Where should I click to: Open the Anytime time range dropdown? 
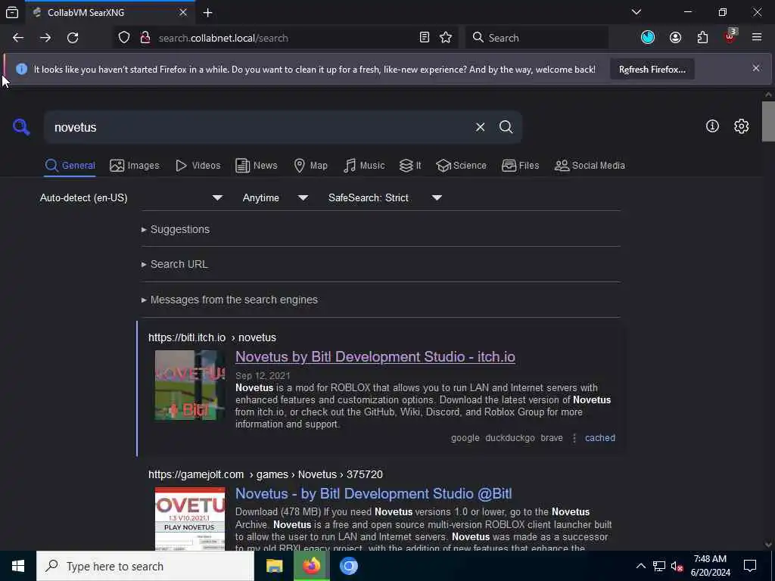pos(275,197)
